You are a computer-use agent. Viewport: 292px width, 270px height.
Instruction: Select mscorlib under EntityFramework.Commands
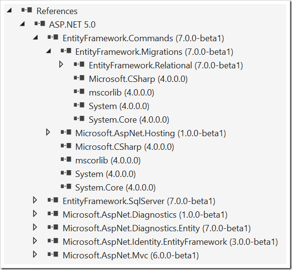coord(108,160)
